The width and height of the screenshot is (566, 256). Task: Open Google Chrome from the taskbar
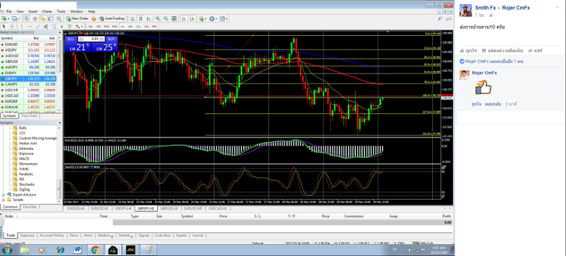[95, 250]
